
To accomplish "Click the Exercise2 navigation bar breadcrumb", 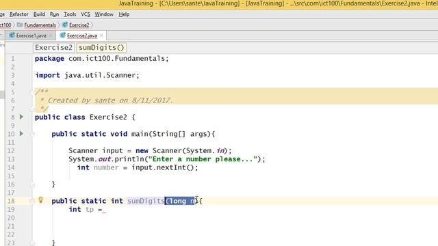I will click(79, 25).
